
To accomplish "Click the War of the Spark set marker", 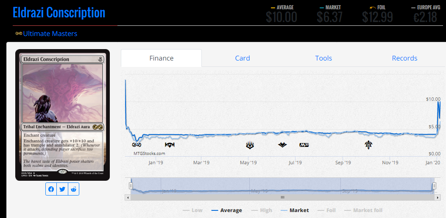I will click(x=250, y=145).
